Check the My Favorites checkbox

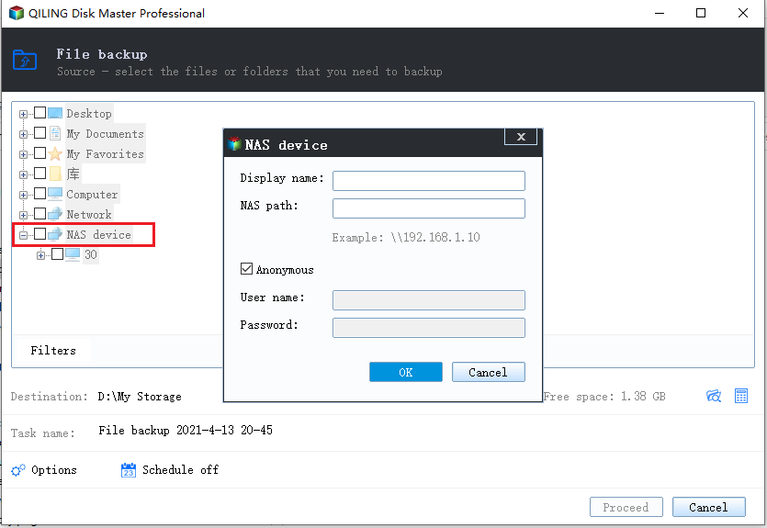(x=40, y=153)
